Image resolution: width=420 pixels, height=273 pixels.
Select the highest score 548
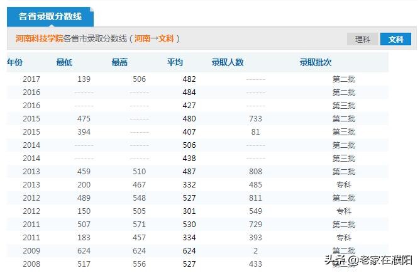click(140, 198)
